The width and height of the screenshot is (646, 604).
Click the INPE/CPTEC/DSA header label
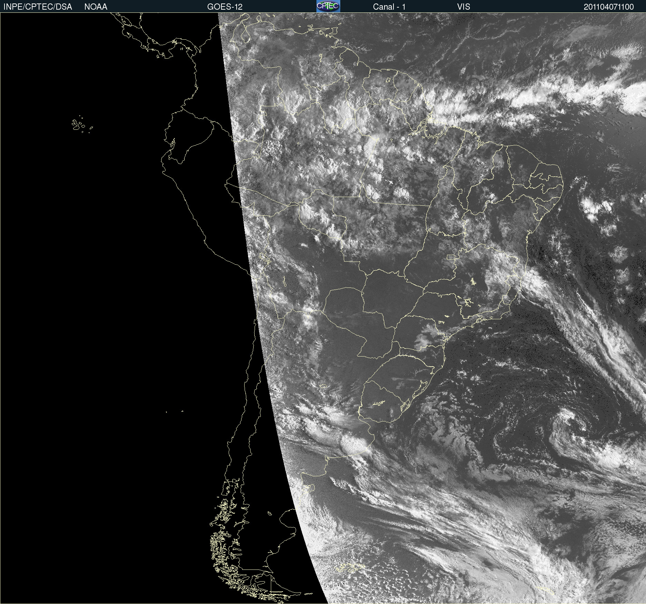tap(38, 7)
